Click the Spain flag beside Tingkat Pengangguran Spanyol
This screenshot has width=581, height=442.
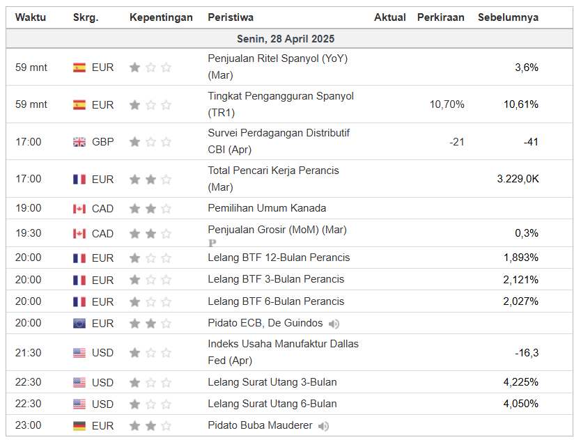tap(79, 105)
